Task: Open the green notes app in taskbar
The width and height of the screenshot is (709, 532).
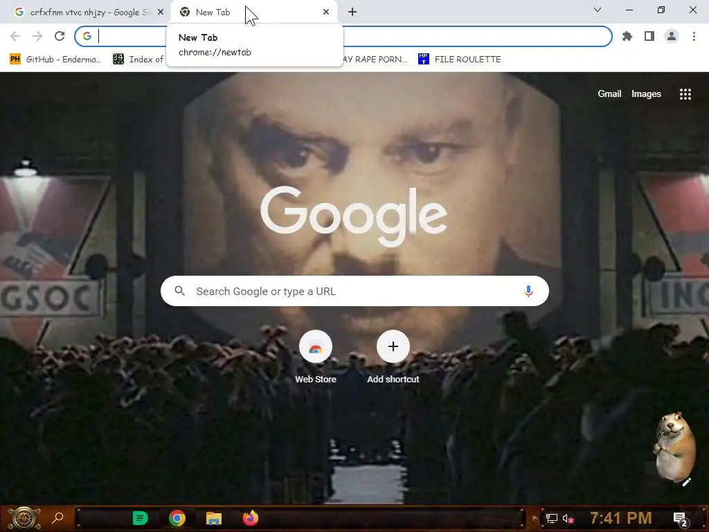Action: (x=140, y=518)
